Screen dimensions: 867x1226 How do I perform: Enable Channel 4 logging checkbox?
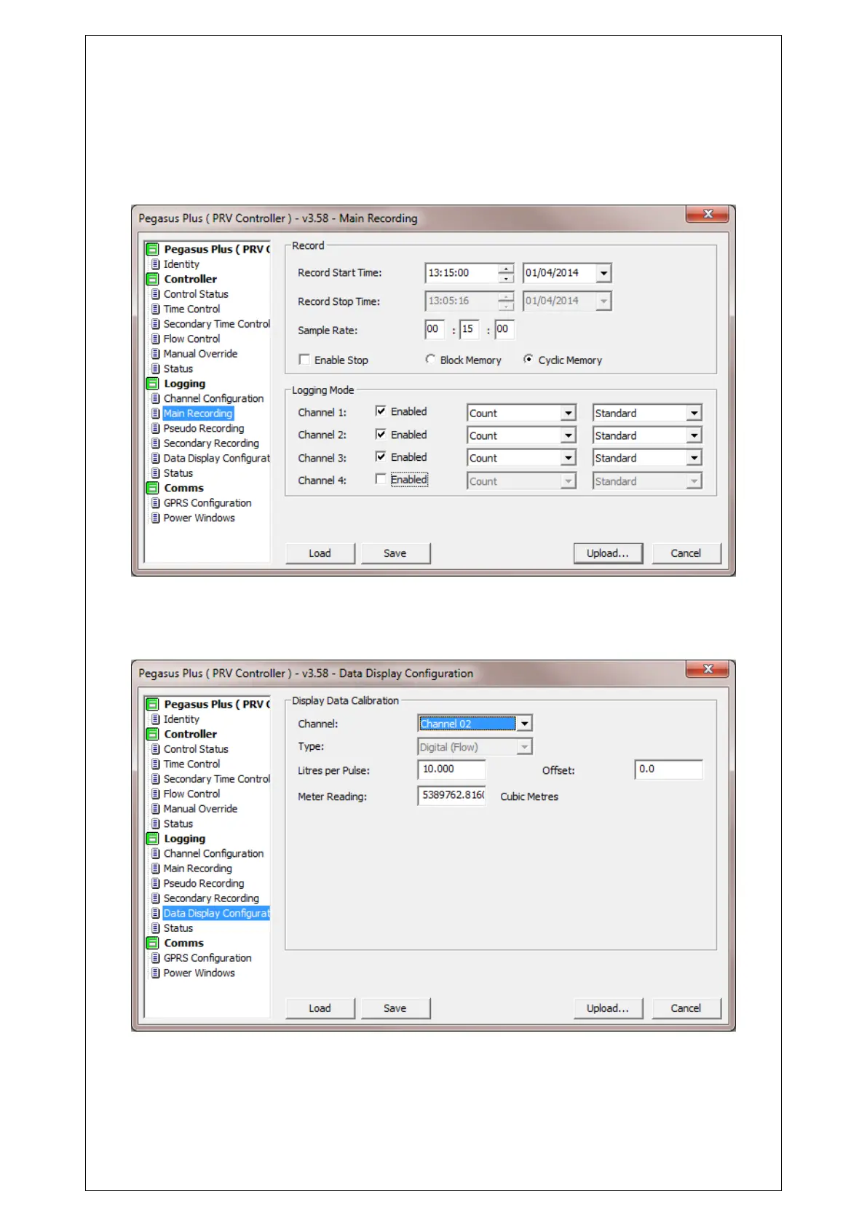click(380, 479)
